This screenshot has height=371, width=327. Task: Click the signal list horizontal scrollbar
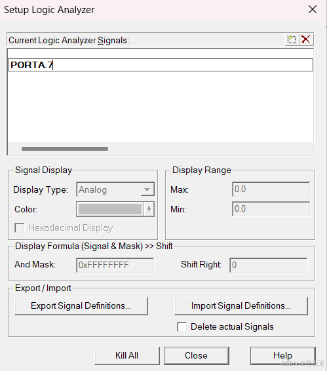tap(65, 149)
